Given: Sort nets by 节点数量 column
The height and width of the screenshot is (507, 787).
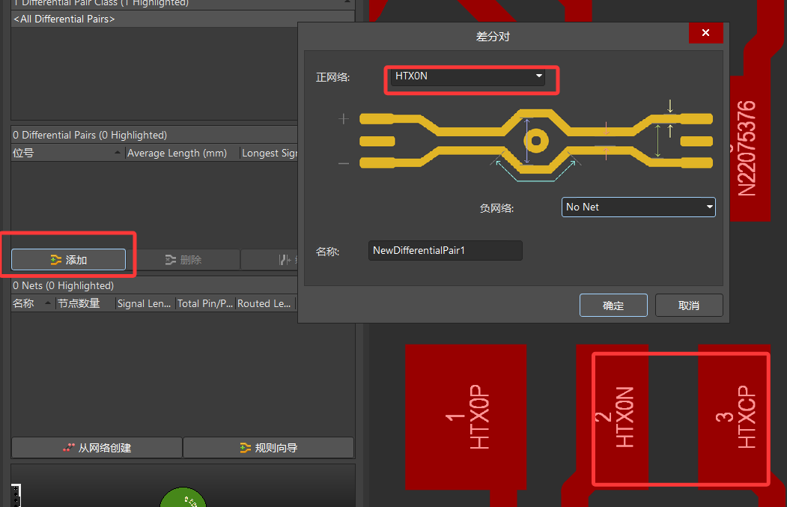Looking at the screenshot, I should [x=85, y=304].
